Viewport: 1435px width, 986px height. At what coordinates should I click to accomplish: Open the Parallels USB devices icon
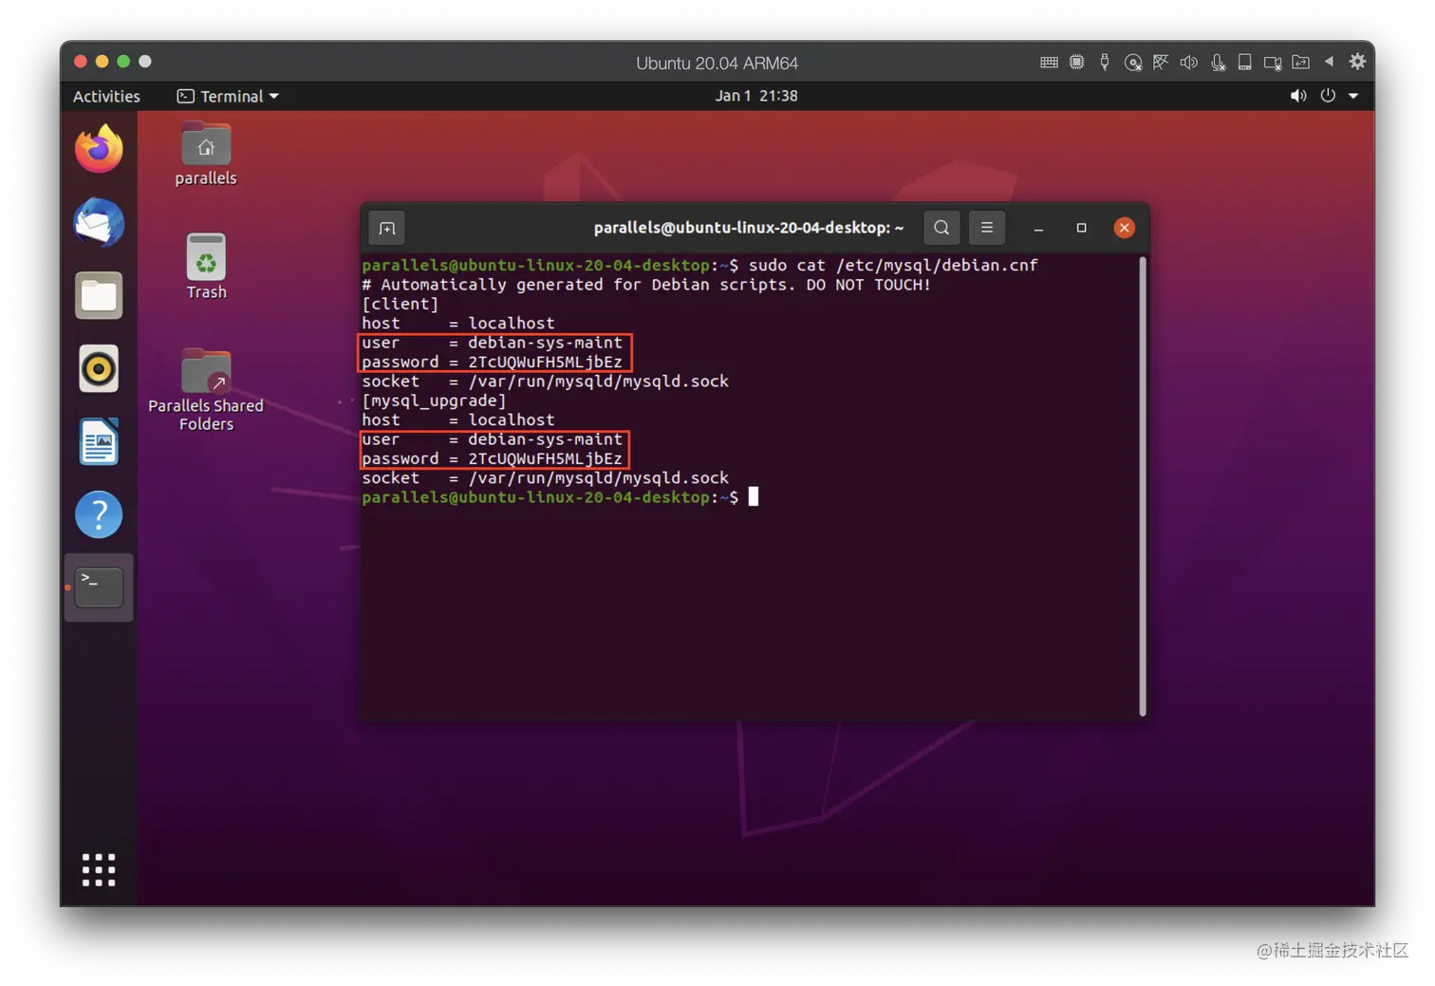pyautogui.click(x=1104, y=63)
